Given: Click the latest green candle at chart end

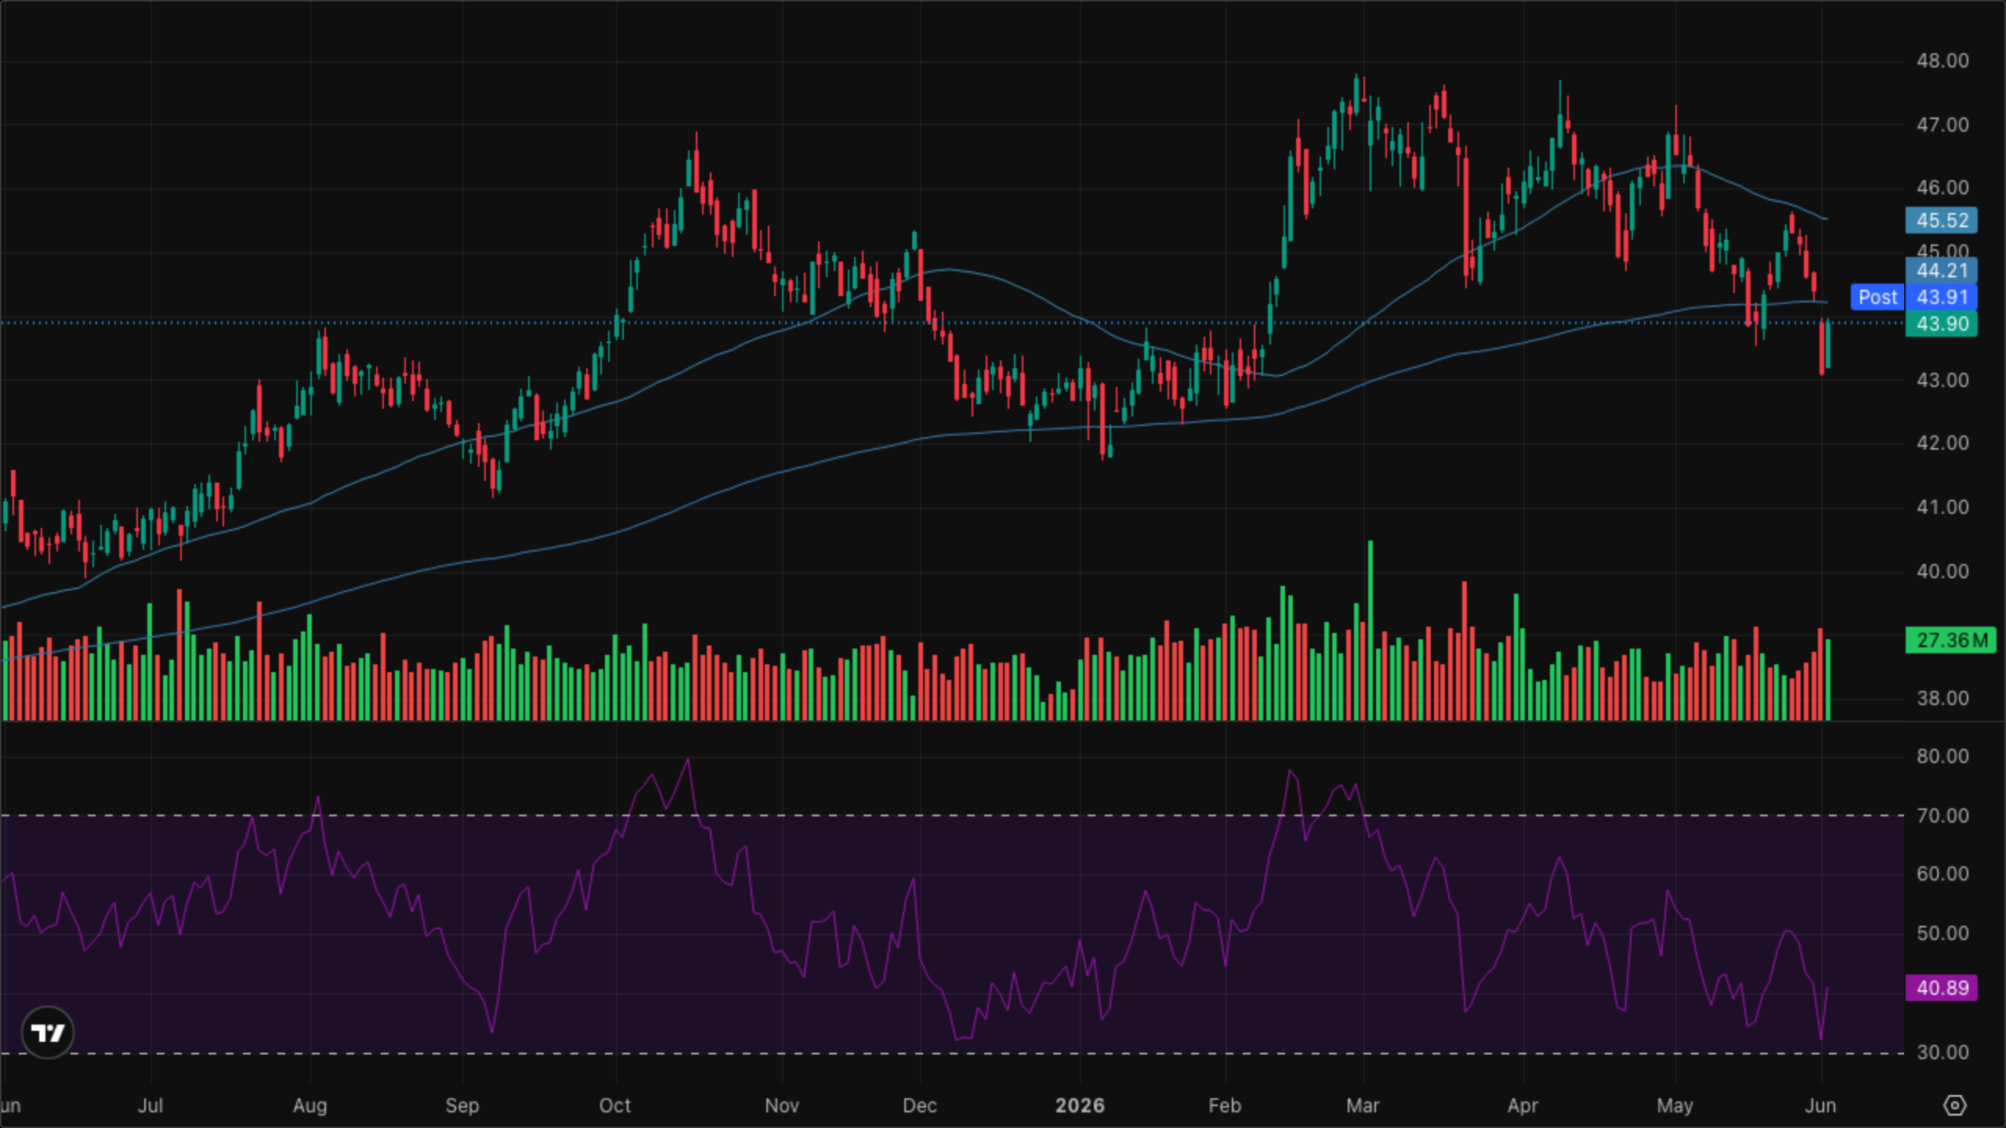Looking at the screenshot, I should 1828,344.
